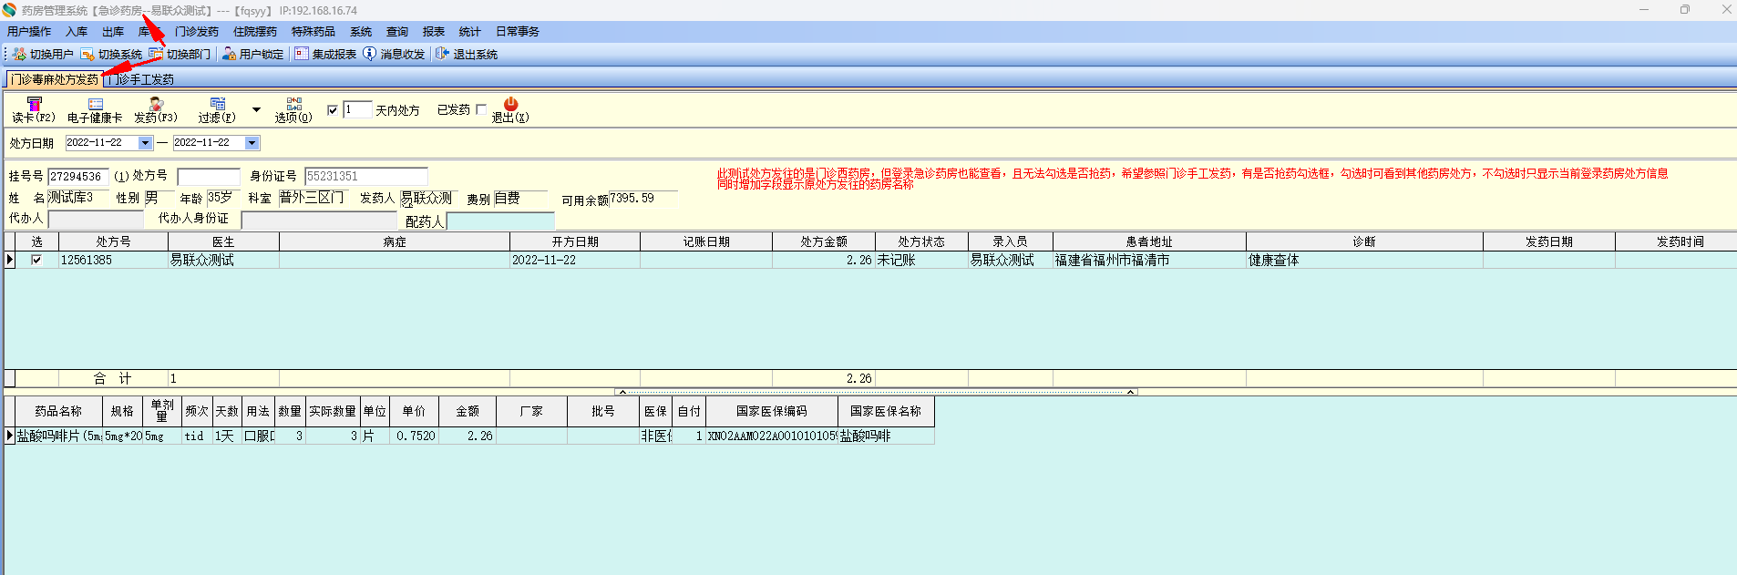
Task: Click the 代办人 agent name field
Action: click(x=96, y=220)
